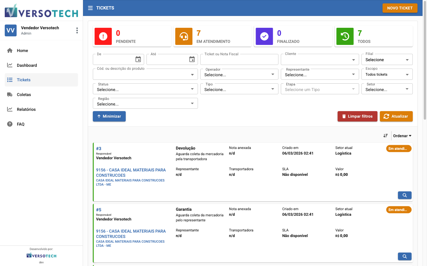Click the green Todos history icon
The width and height of the screenshot is (427, 266).
coord(345,36)
